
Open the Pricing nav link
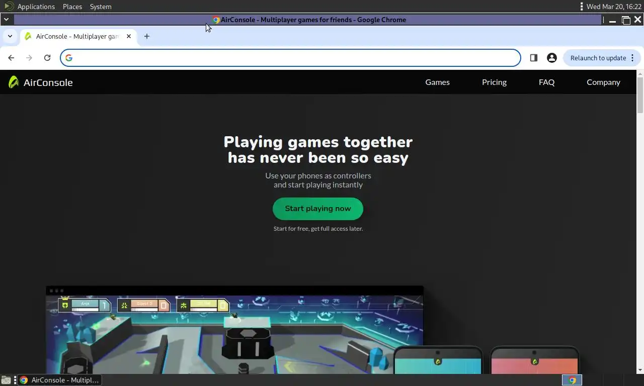(494, 82)
